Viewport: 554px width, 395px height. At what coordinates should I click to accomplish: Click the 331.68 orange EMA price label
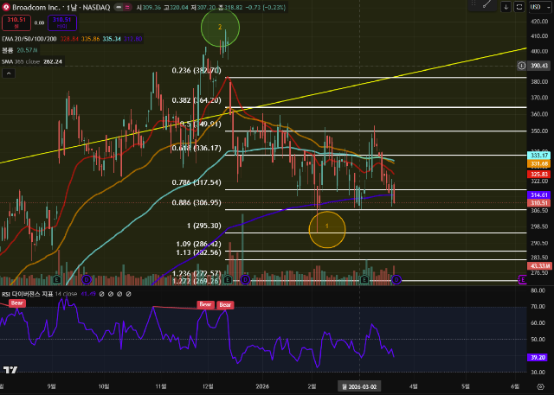pyautogui.click(x=538, y=163)
